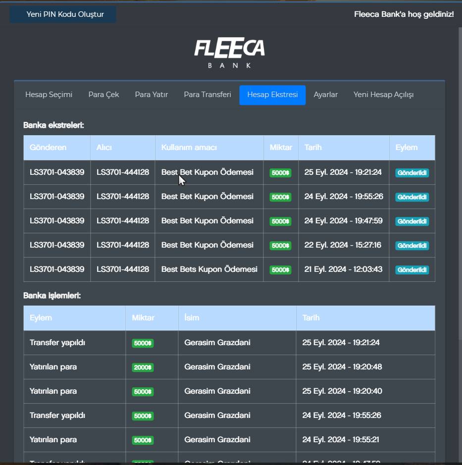Click Gönderildi badge for 21 Eyl. 12:03:43 statement
The height and width of the screenshot is (465, 462).
click(412, 270)
